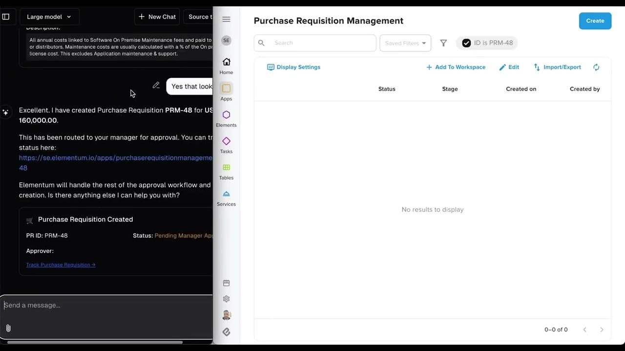Refresh the requisition list with the circular arrows icon
Screen dimensions: 625x351
click(x=596, y=67)
